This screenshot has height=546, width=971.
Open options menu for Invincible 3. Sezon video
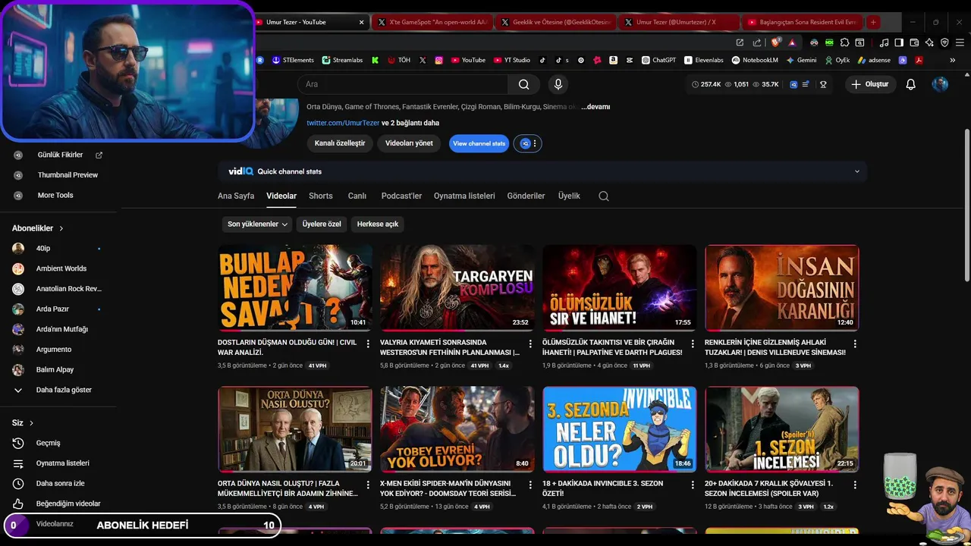pyautogui.click(x=693, y=485)
